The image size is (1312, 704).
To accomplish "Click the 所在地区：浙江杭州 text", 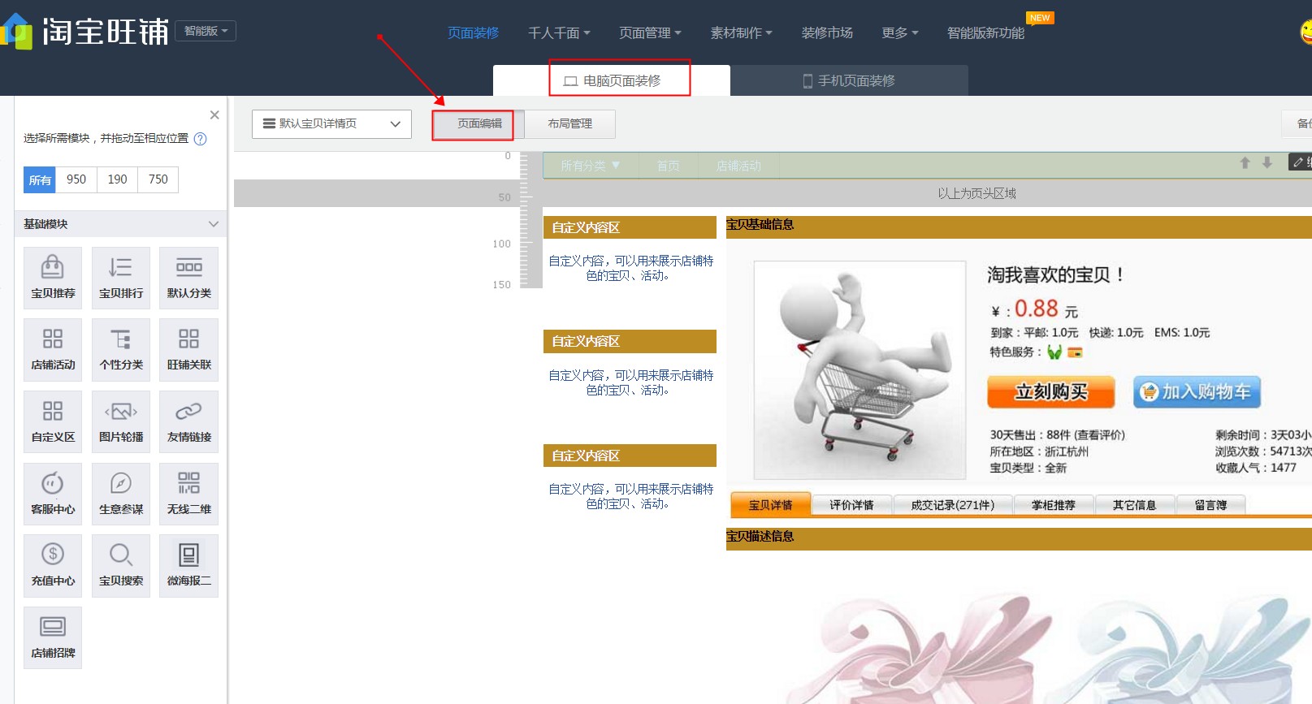I will tap(1039, 451).
